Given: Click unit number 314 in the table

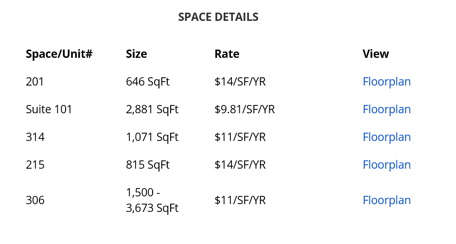Looking at the screenshot, I should (x=35, y=137).
